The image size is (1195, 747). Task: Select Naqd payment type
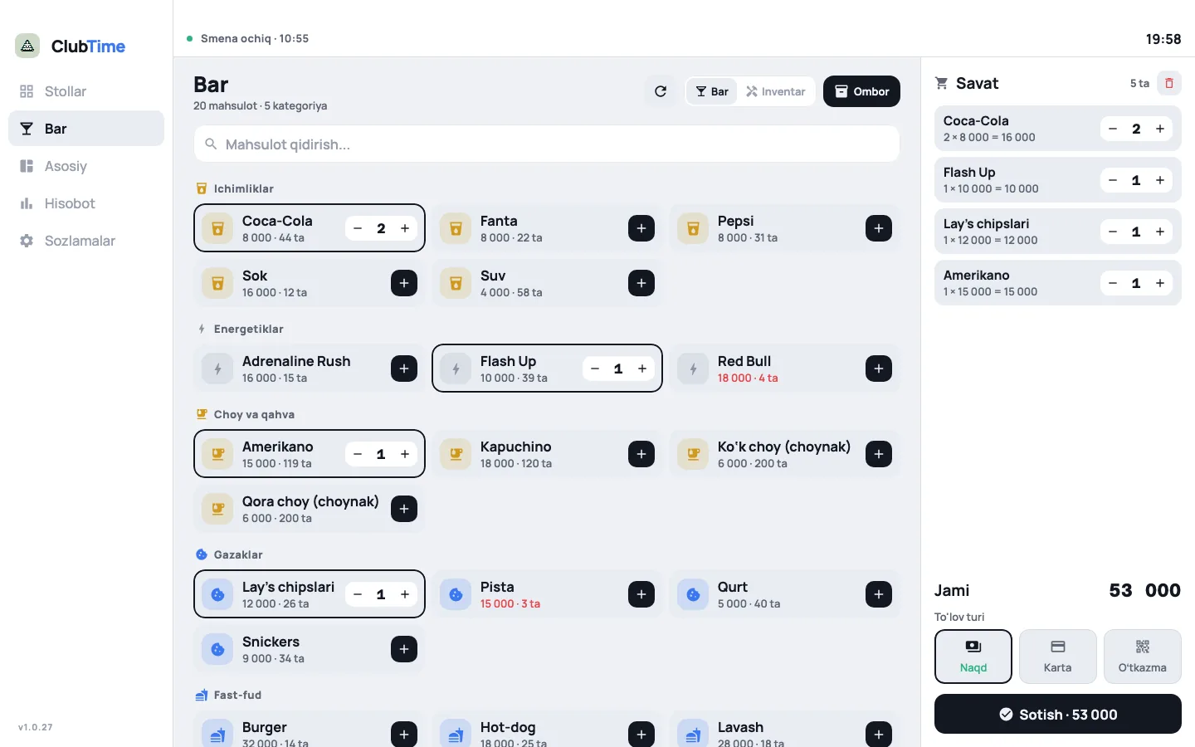[x=973, y=657]
